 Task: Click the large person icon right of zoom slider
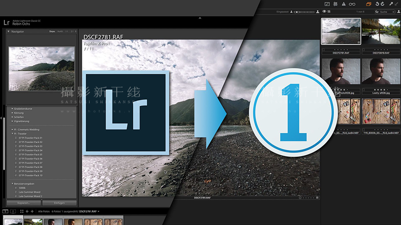318,12
